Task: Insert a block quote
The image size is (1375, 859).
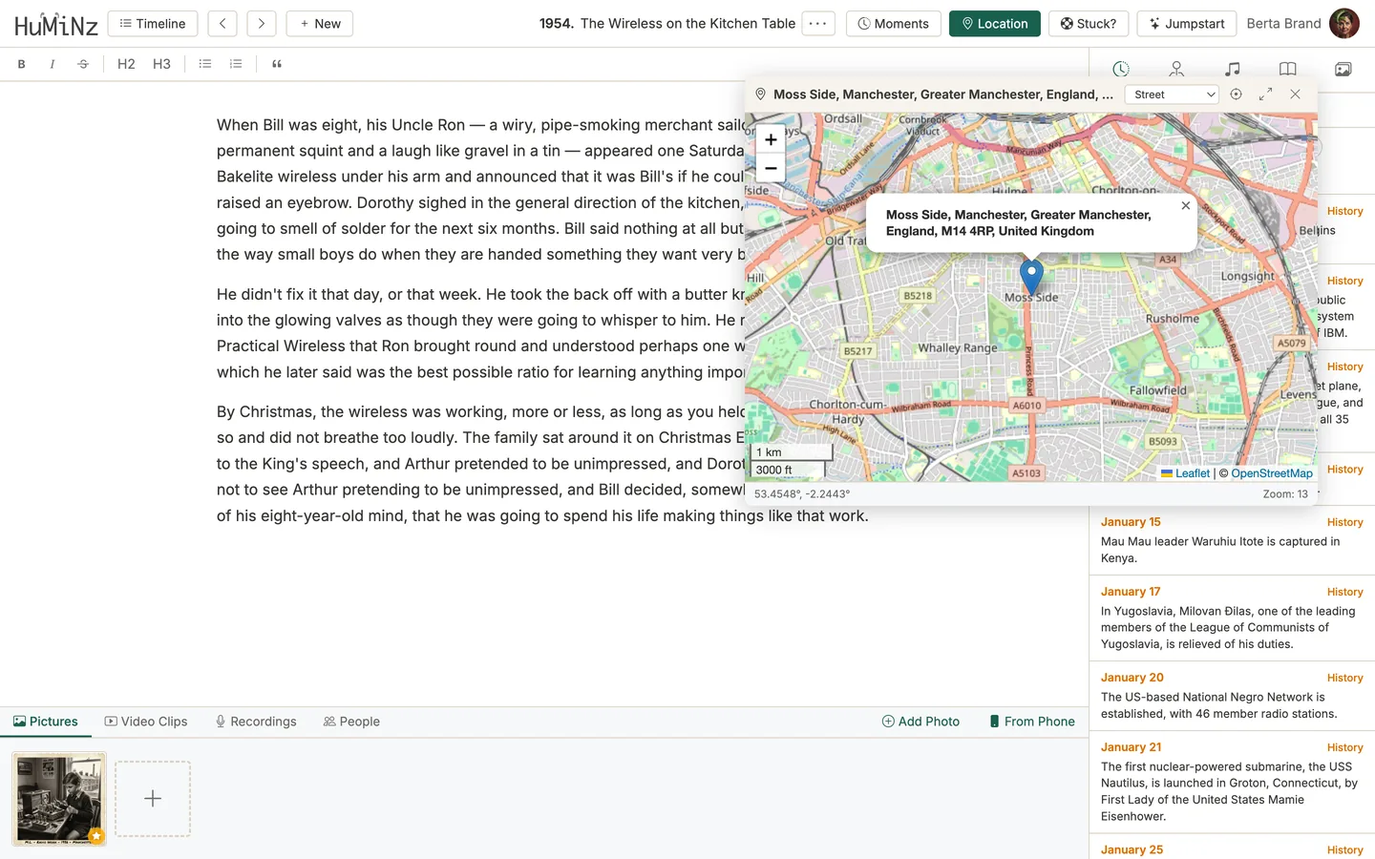Action: point(277,64)
